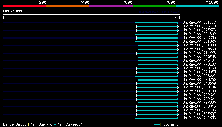Click the arrowhead on the UniRef100_C6TIJ7 alignment bar
This screenshot has width=222, height=127.
(178, 23)
